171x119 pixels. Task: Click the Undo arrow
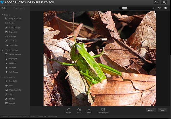68,110
